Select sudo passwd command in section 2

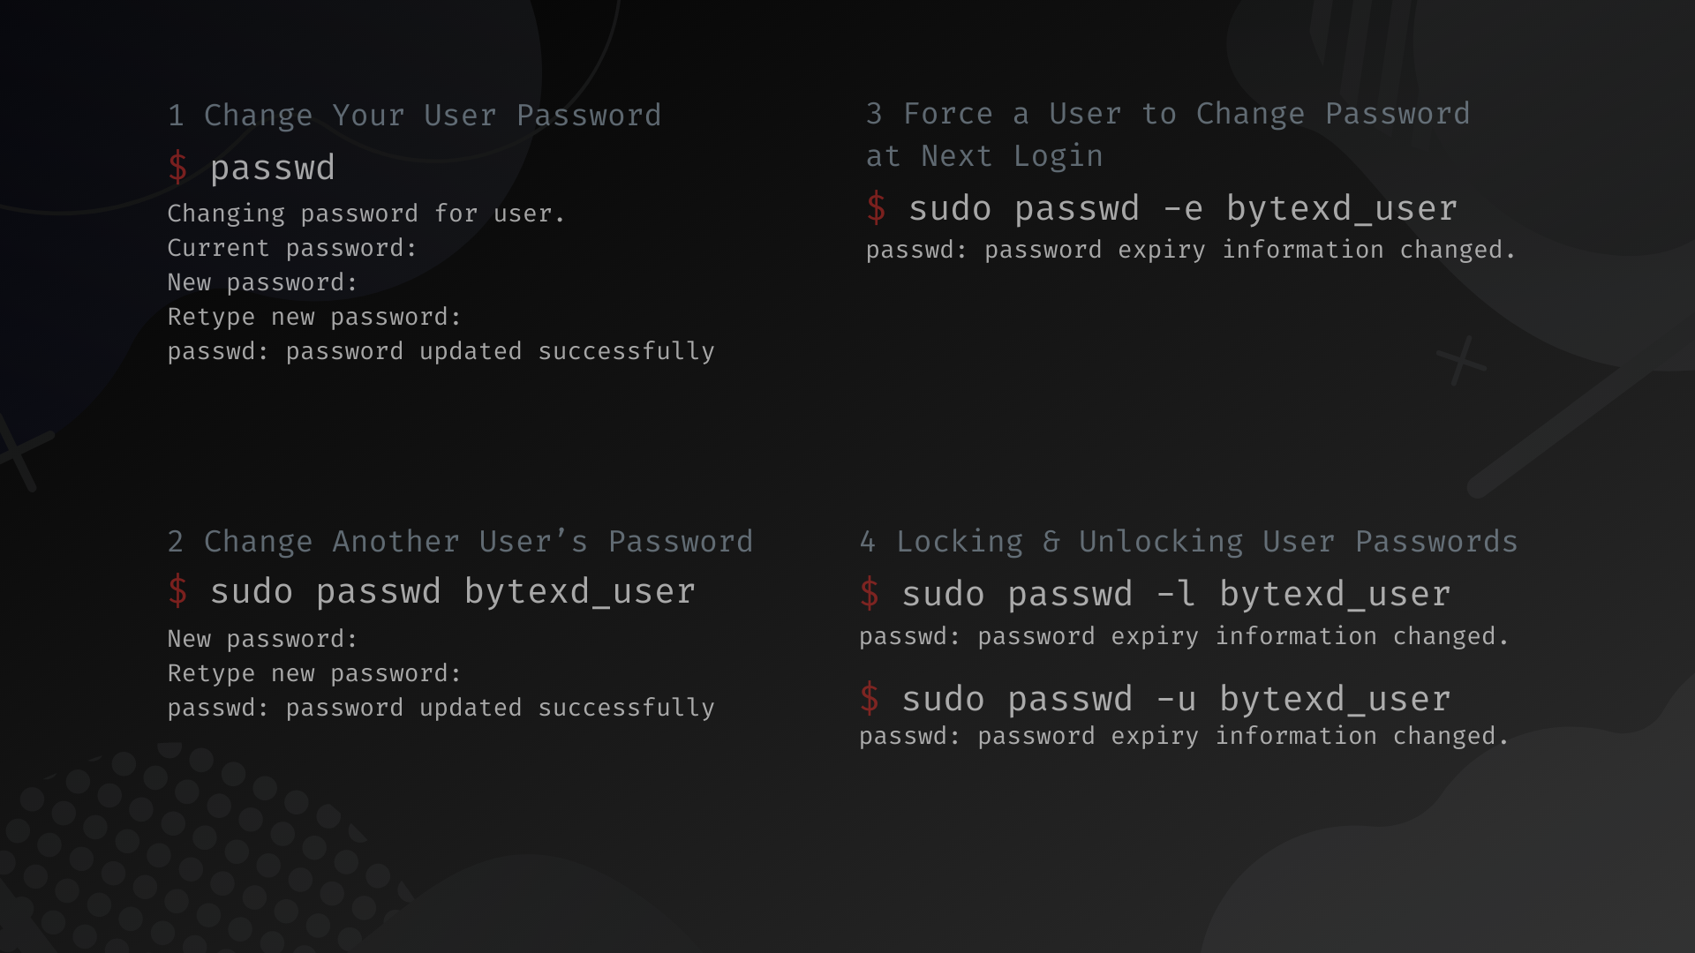pos(453,592)
